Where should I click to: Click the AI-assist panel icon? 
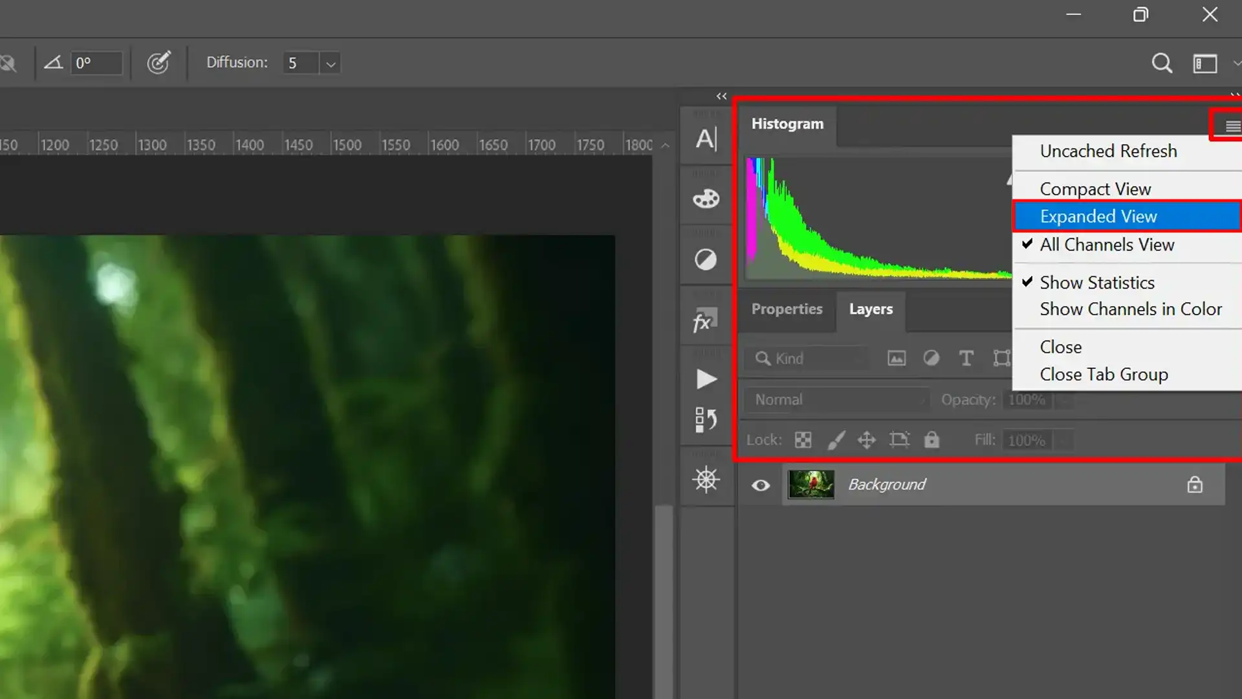(706, 139)
